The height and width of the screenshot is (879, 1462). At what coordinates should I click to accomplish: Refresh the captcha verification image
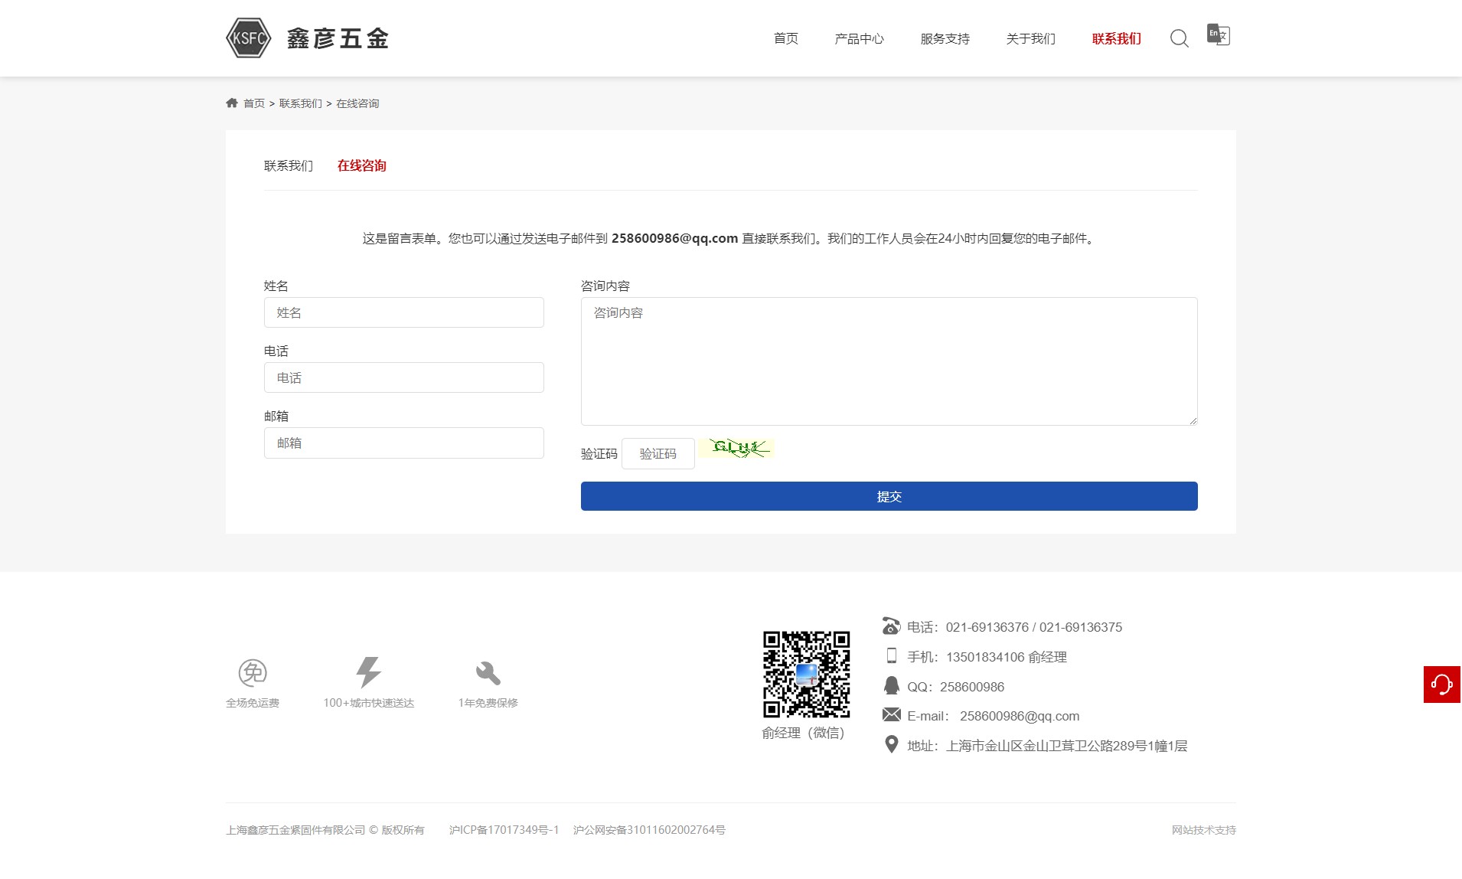pos(736,448)
